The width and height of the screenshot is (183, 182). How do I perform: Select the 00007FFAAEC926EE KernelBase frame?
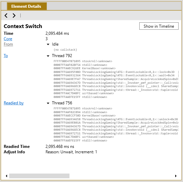click(x=85, y=68)
